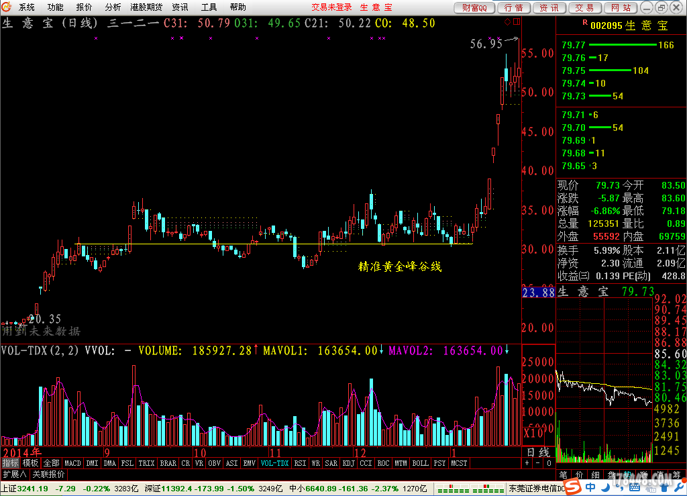
Task: Switch indicator to MACD
Action: (x=72, y=463)
